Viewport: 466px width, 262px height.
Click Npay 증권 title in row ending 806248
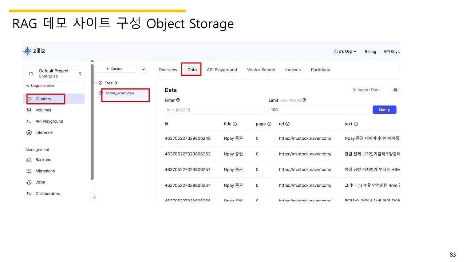coord(234,139)
